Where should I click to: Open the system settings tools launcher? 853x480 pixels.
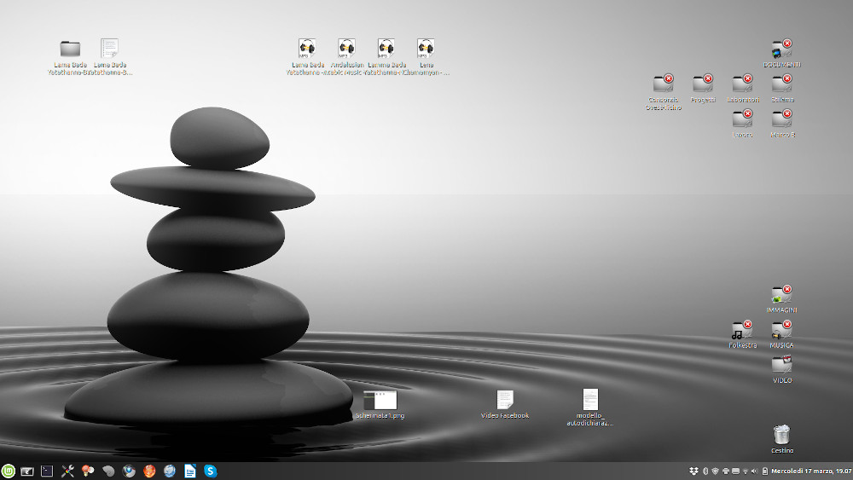[68, 471]
